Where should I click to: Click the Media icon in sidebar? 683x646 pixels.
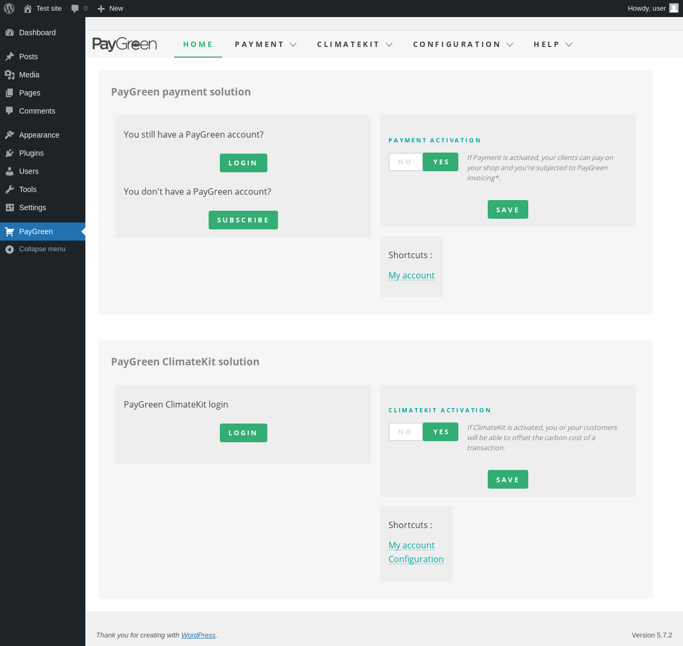pos(10,75)
